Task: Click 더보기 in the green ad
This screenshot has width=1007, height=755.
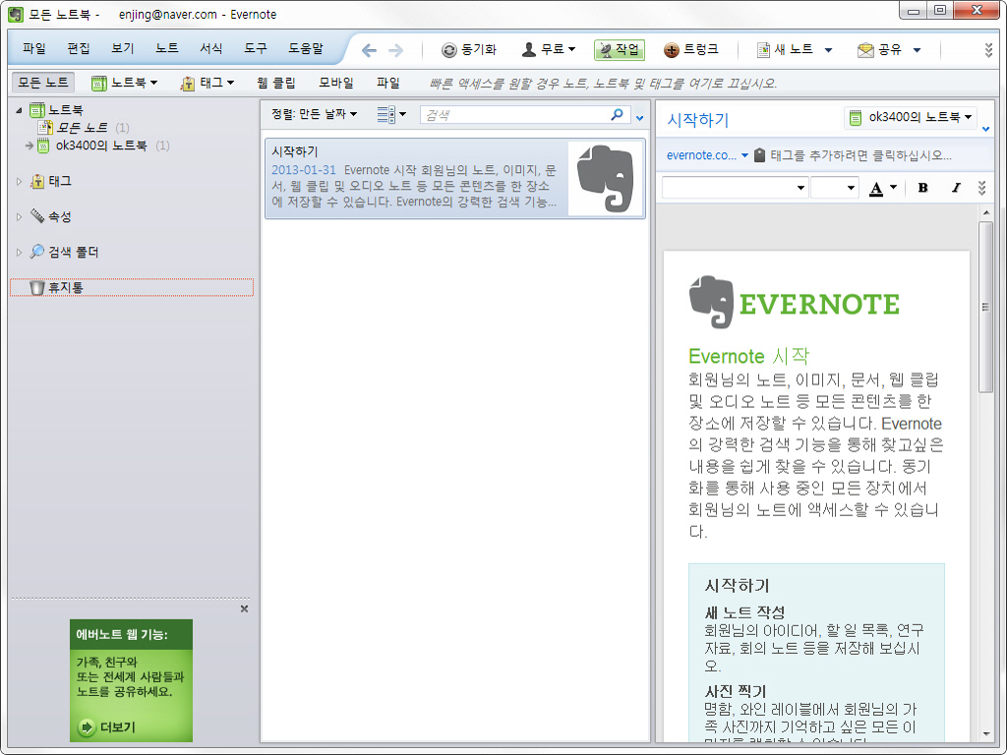Action: coord(107,727)
